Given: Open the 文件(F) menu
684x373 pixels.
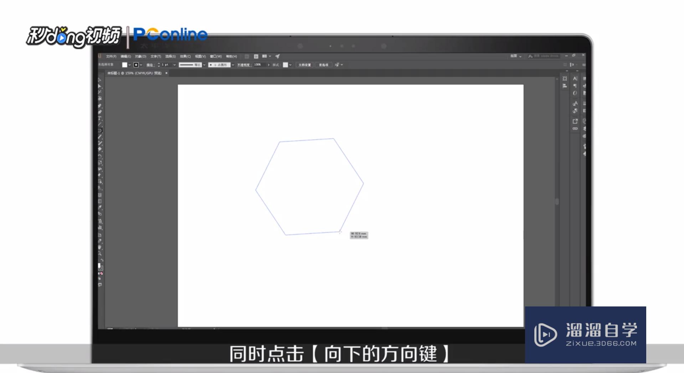Looking at the screenshot, I should pyautogui.click(x=111, y=56).
